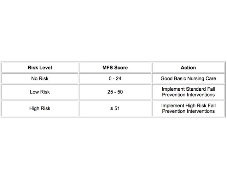Select the Implement High Risk Fall Prevention cell
This screenshot has height=170, width=227.
coord(188,108)
